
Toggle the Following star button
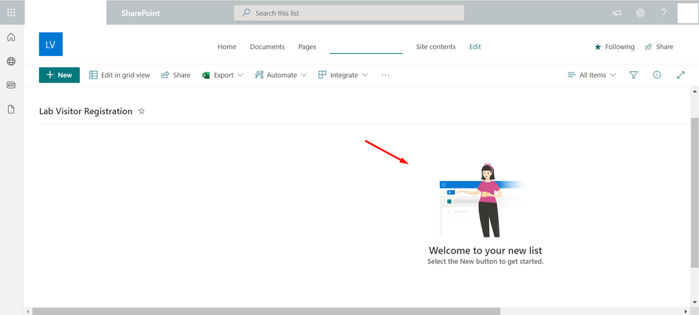pos(614,47)
